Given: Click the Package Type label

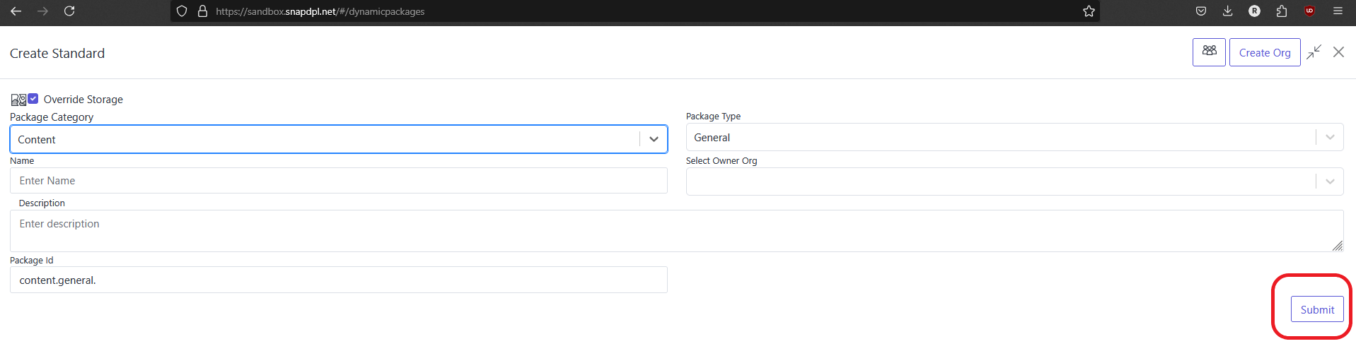Looking at the screenshot, I should pyautogui.click(x=713, y=117).
